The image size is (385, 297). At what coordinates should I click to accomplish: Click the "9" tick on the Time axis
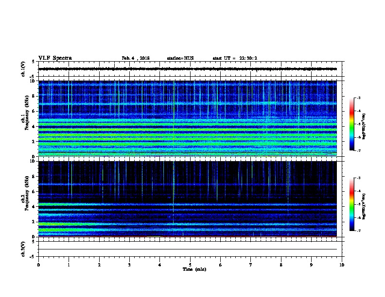[x=311, y=265]
